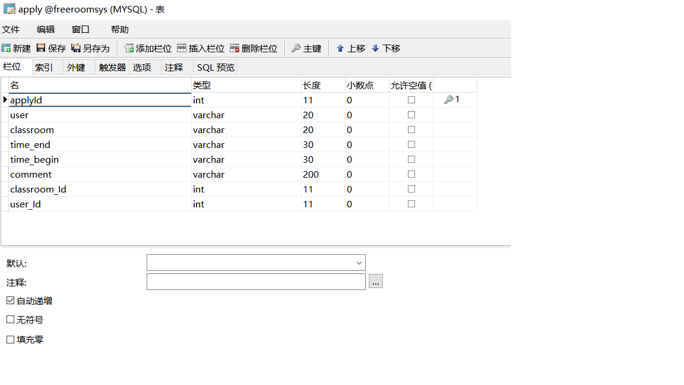Click the Save (保存) toolbar icon

[x=41, y=48]
